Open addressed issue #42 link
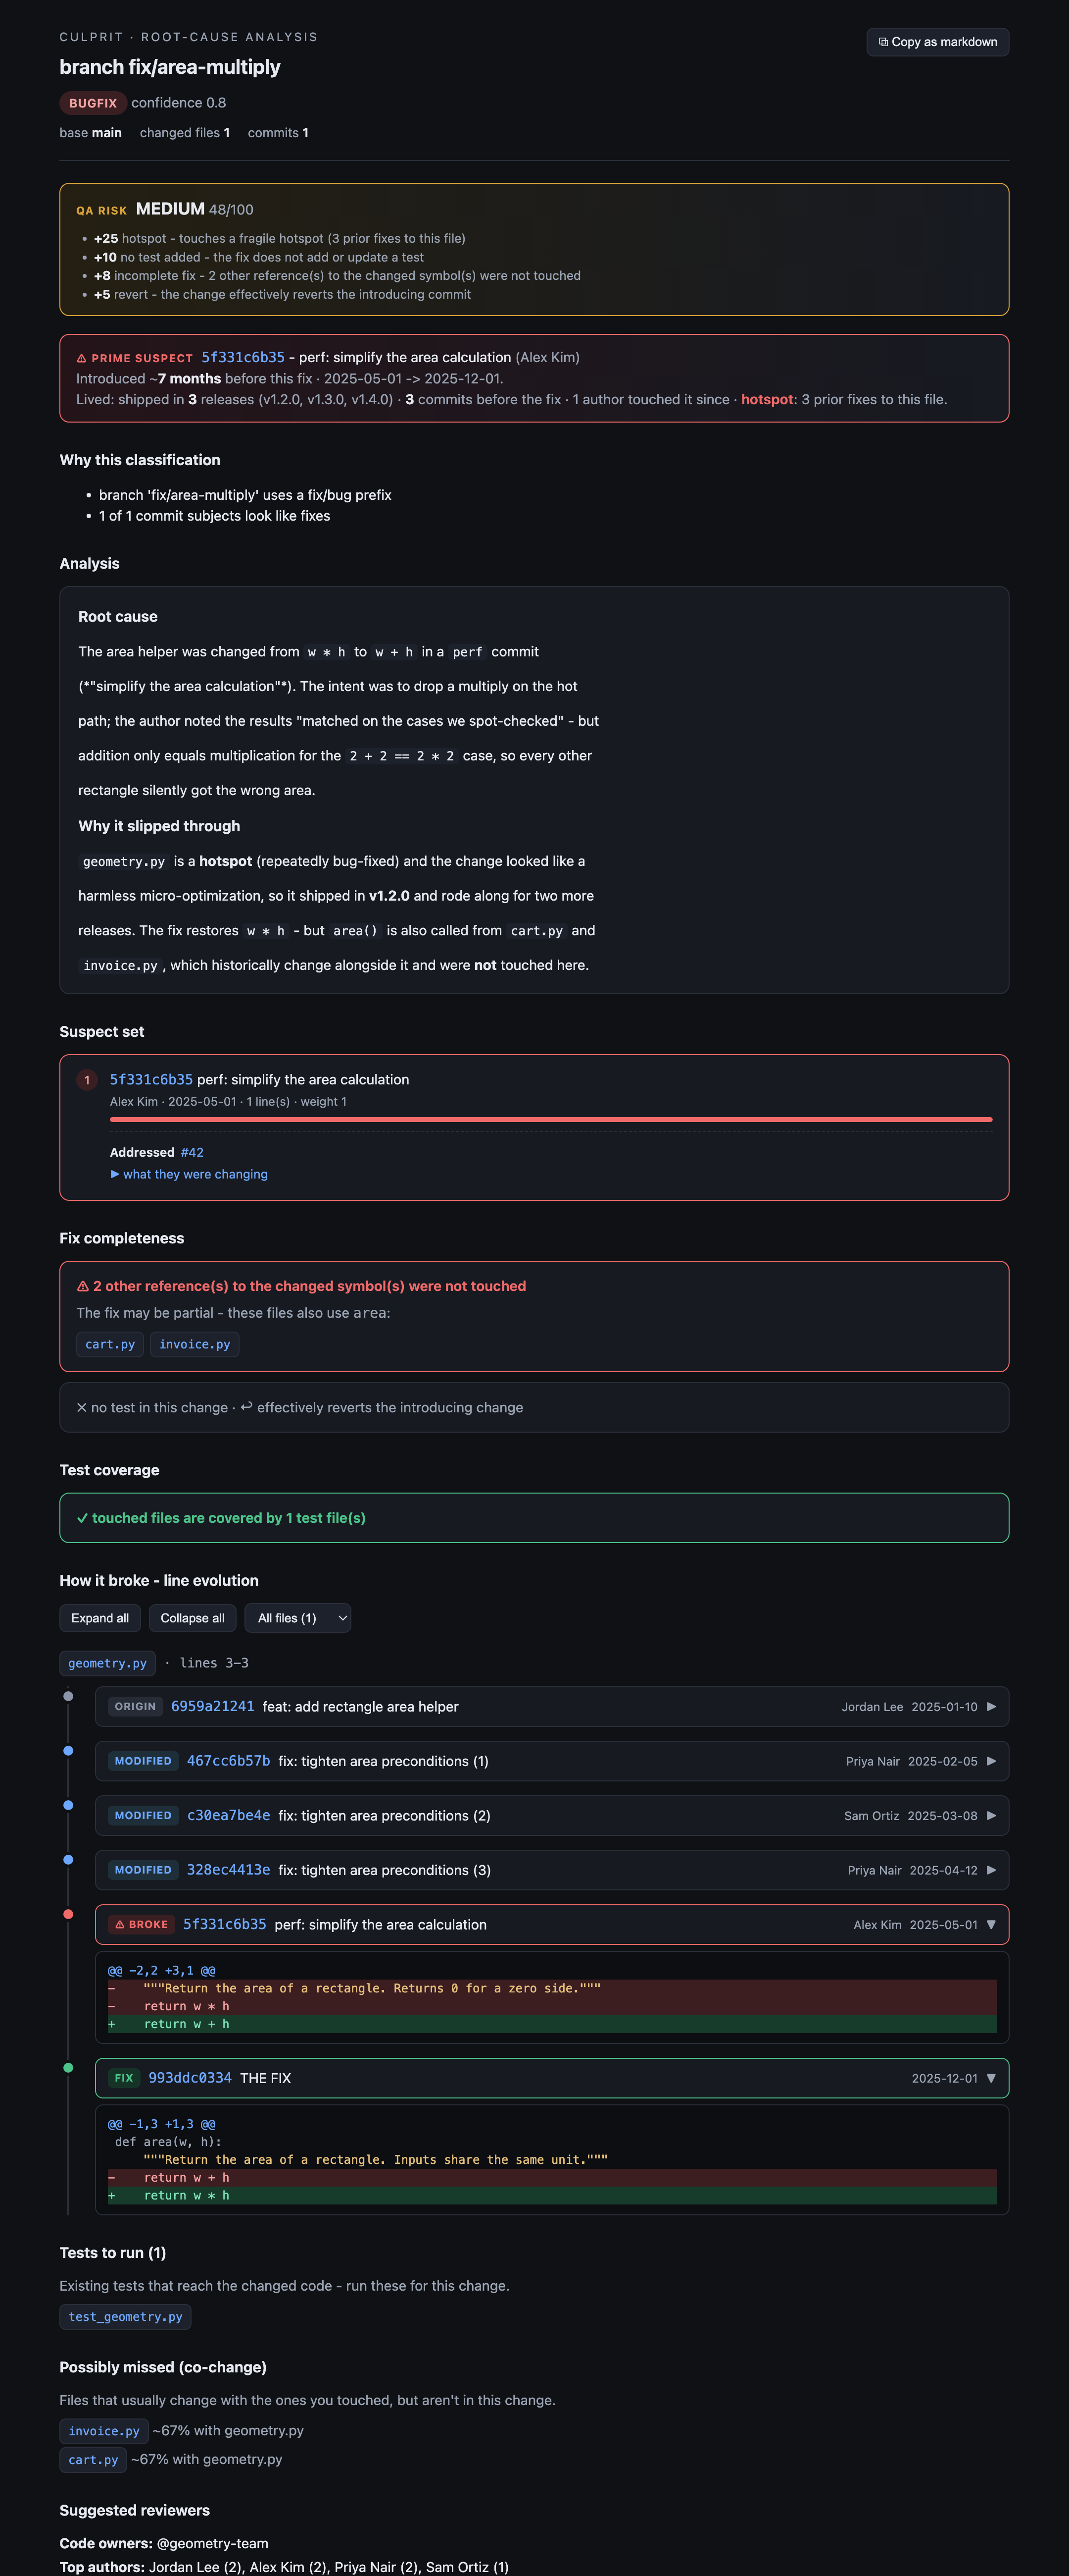Viewport: 1069px width, 2576px height. (192, 1152)
